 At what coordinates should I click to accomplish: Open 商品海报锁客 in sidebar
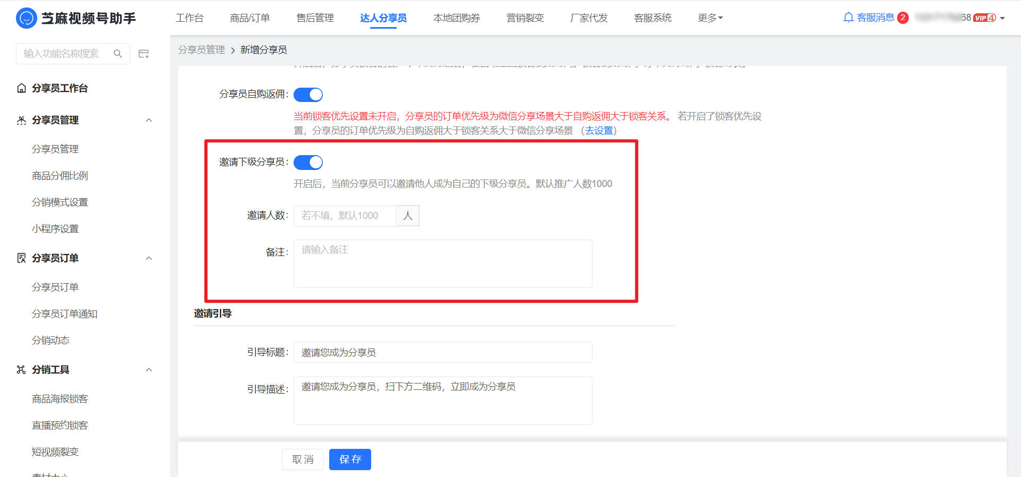tap(60, 399)
